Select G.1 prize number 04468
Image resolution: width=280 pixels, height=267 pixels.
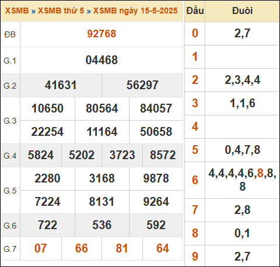[x=101, y=60]
